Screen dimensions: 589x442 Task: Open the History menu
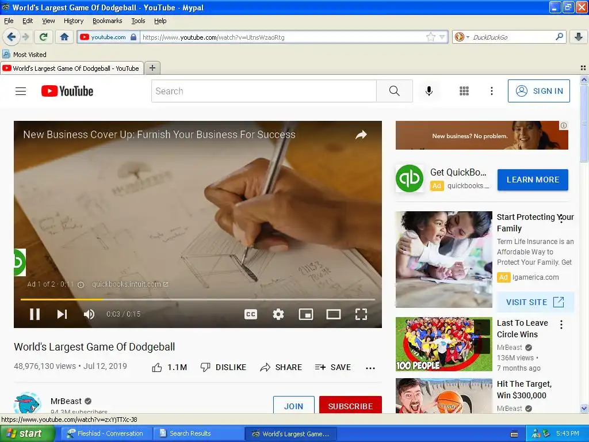[x=73, y=21]
